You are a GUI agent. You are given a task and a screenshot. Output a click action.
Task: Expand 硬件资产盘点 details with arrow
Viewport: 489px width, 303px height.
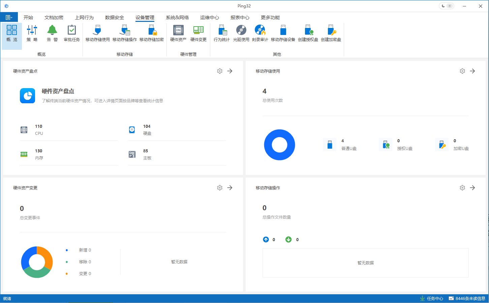[230, 71]
